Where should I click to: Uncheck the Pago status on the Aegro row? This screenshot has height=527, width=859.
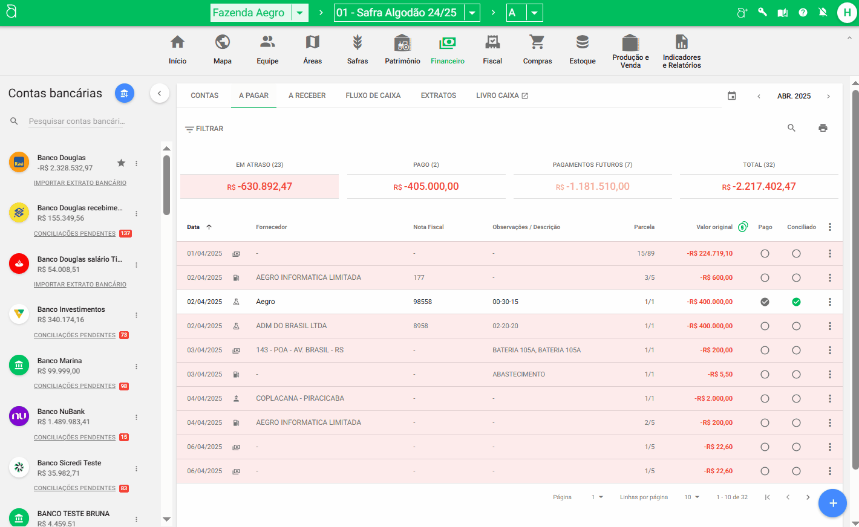(765, 302)
